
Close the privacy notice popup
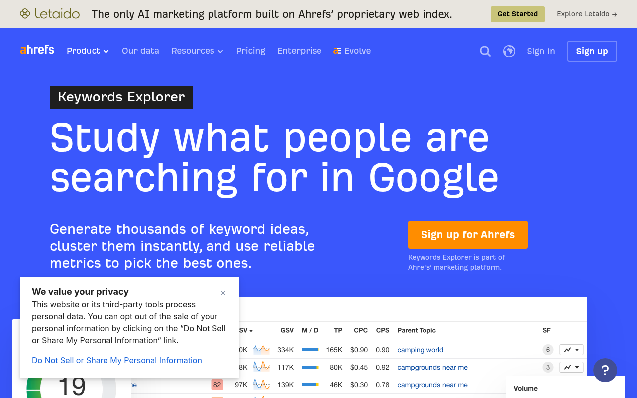point(223,293)
